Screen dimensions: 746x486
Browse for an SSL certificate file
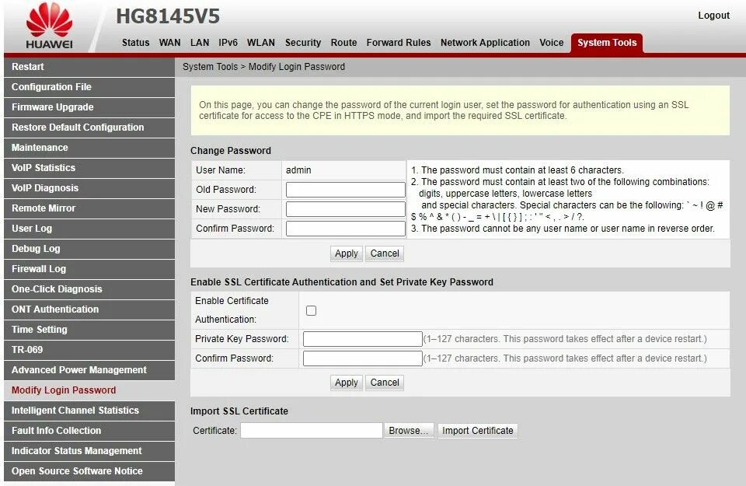click(409, 431)
